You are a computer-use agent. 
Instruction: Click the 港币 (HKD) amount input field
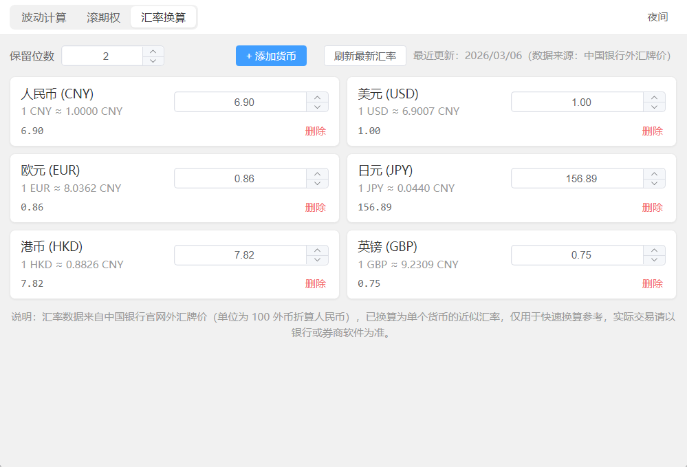coord(240,255)
